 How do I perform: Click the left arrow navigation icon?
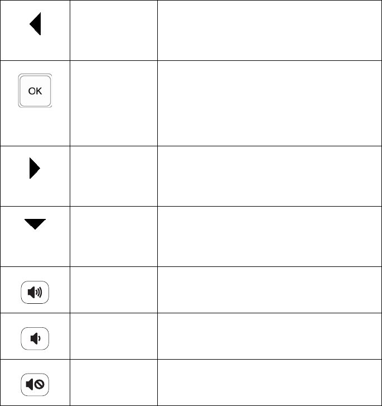(x=35, y=23)
